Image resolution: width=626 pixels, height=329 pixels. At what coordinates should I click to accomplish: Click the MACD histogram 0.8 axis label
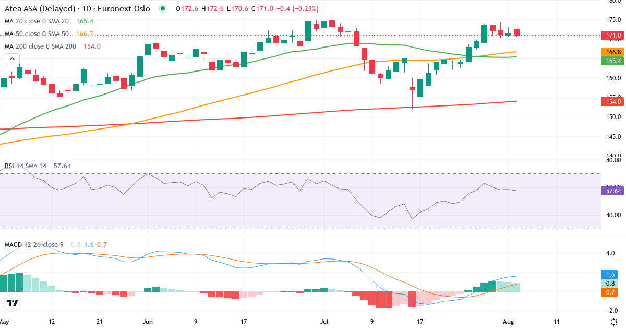click(610, 283)
